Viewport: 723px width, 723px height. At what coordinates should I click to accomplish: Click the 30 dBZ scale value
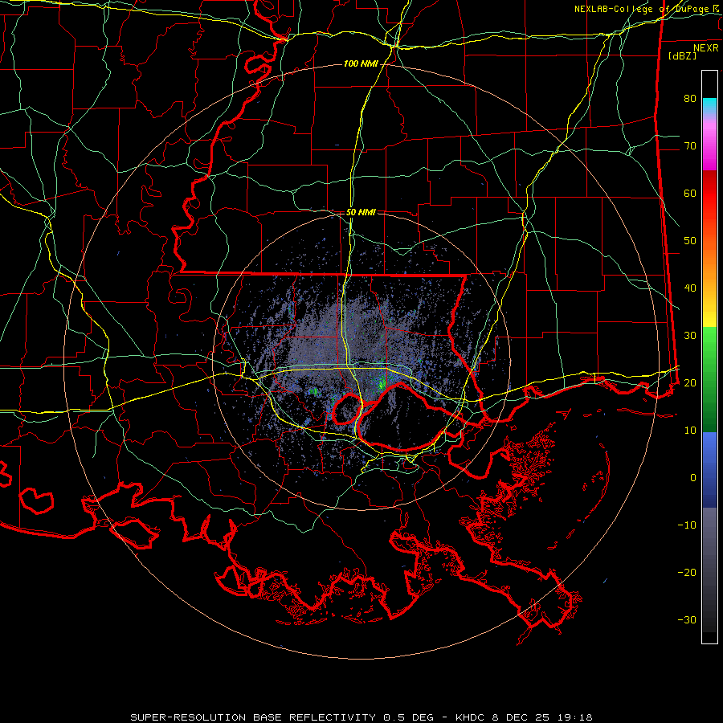click(690, 335)
